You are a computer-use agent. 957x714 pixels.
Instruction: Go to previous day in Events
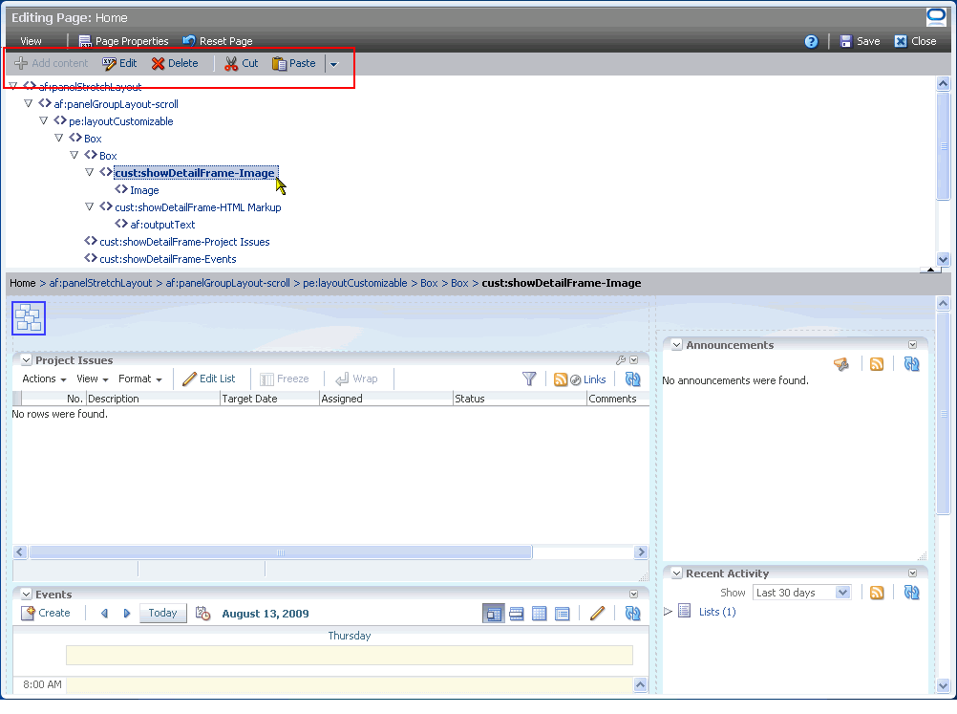point(104,614)
